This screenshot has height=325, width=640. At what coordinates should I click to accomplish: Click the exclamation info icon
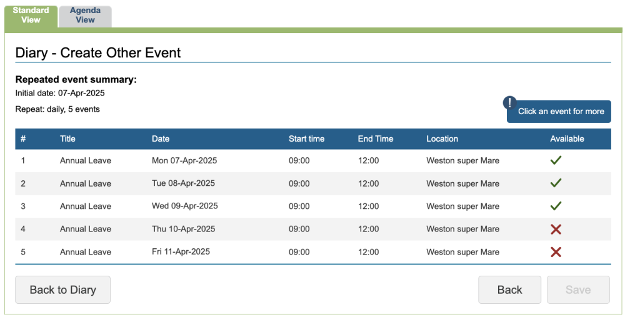tap(511, 103)
